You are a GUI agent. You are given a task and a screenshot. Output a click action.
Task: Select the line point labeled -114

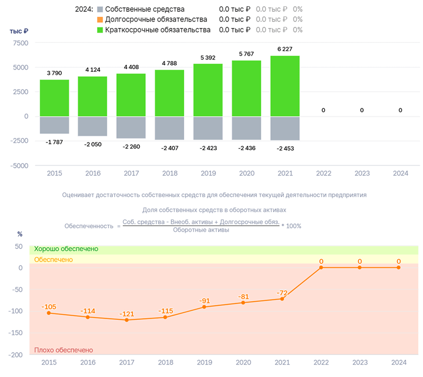[x=88, y=317]
